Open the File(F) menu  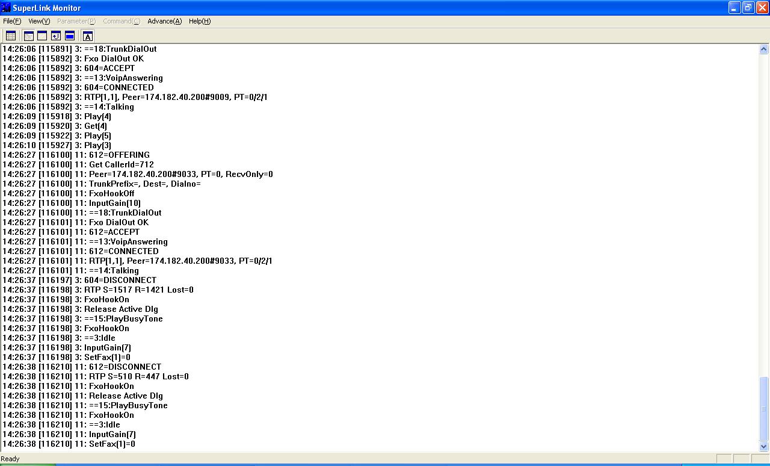tap(12, 21)
